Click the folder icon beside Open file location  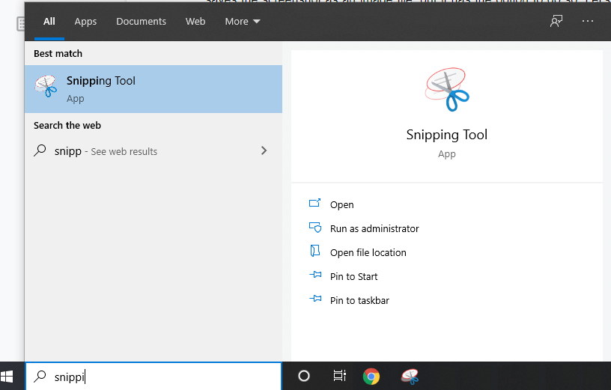pos(314,251)
